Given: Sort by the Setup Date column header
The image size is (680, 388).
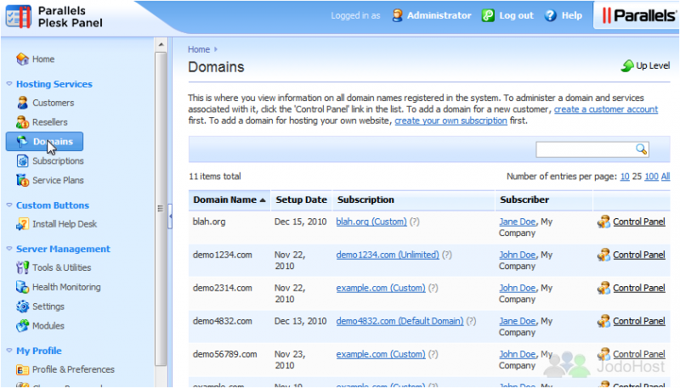Looking at the screenshot, I should (x=302, y=200).
